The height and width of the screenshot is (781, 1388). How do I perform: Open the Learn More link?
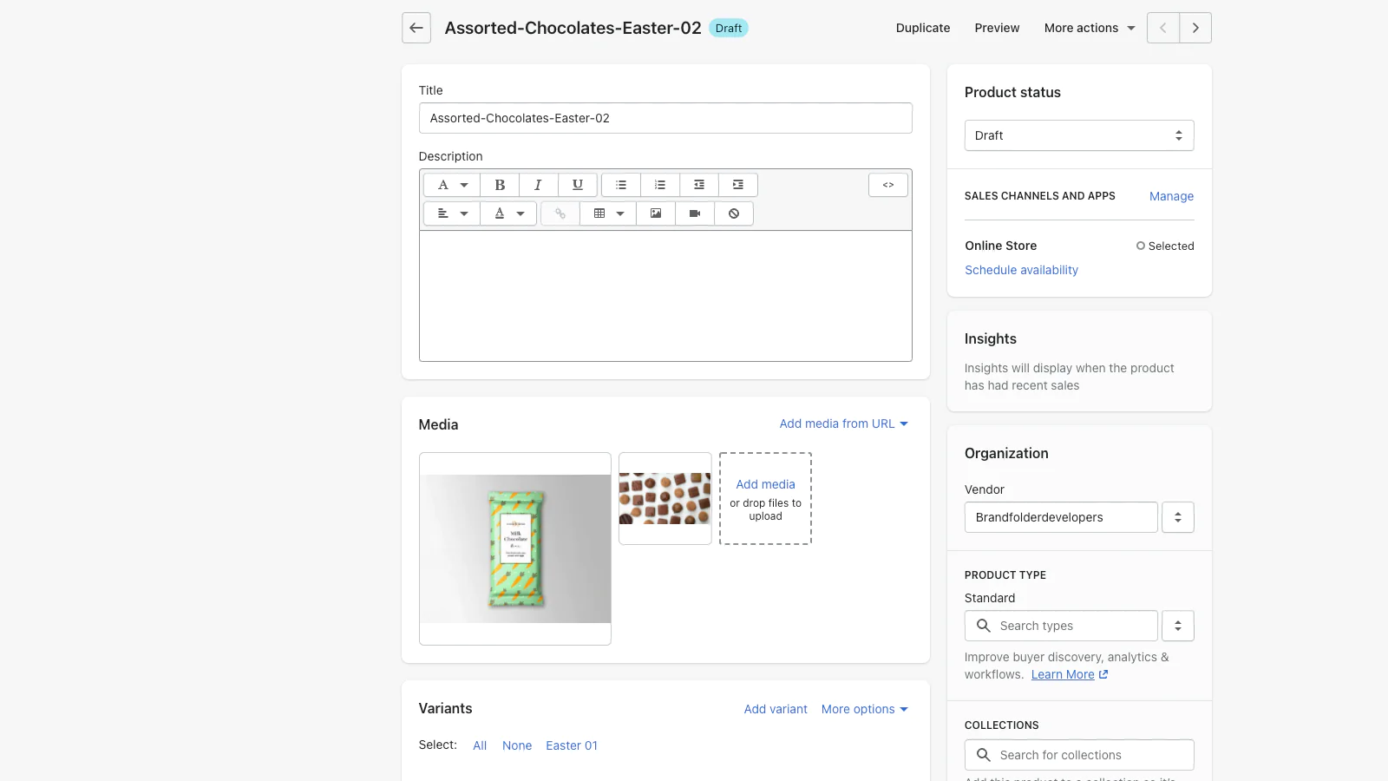pos(1070,674)
